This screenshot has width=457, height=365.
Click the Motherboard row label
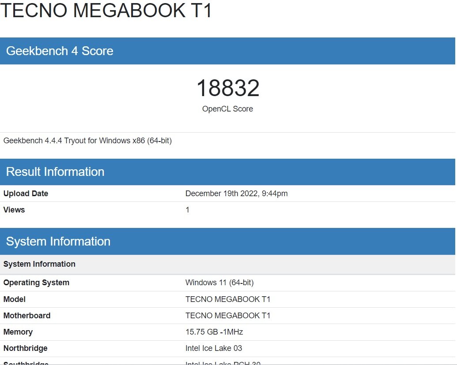point(27,316)
